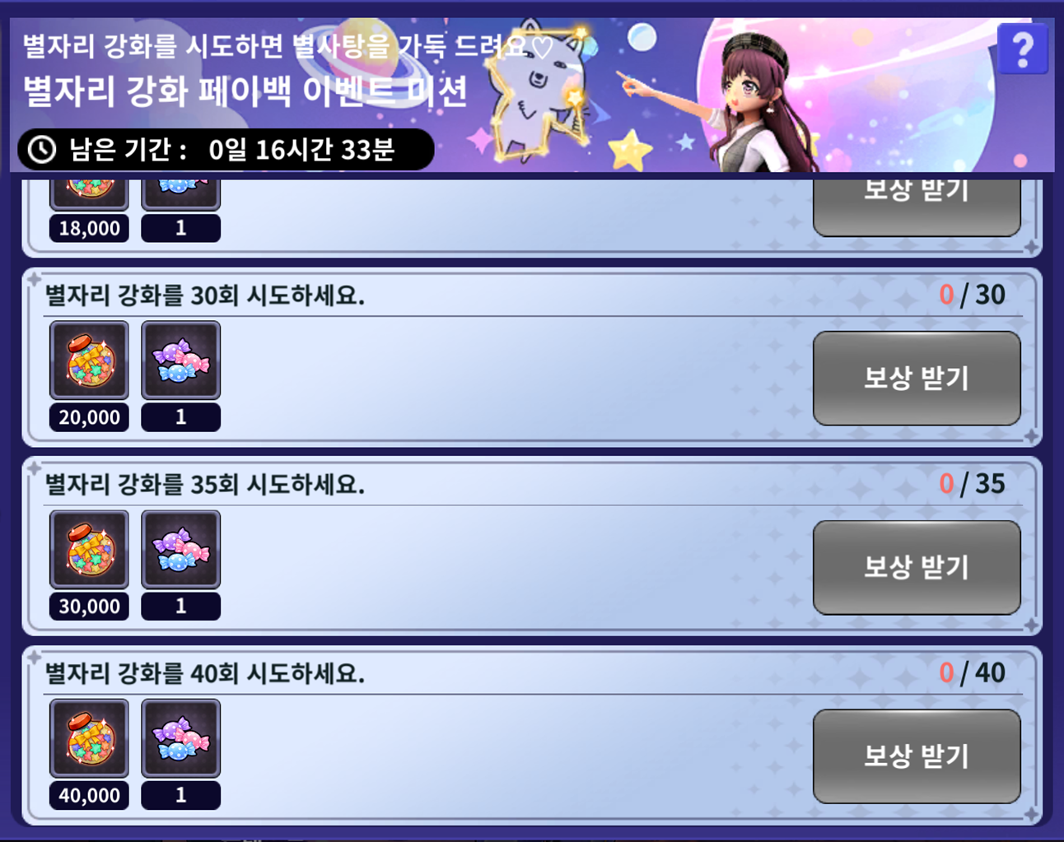The height and width of the screenshot is (842, 1064).
Task: Open the question mark help icon
Action: tap(1022, 49)
